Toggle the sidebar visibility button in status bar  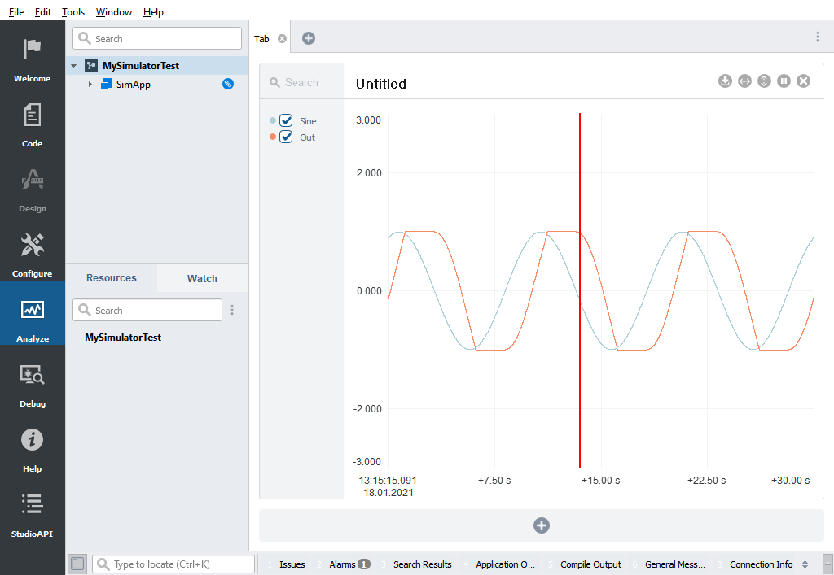tap(77, 564)
